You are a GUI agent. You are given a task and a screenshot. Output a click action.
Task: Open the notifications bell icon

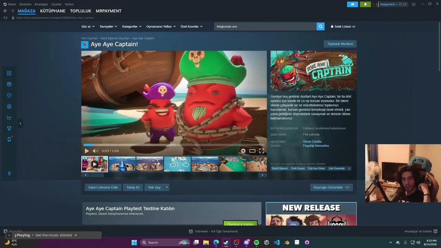pos(365,4)
